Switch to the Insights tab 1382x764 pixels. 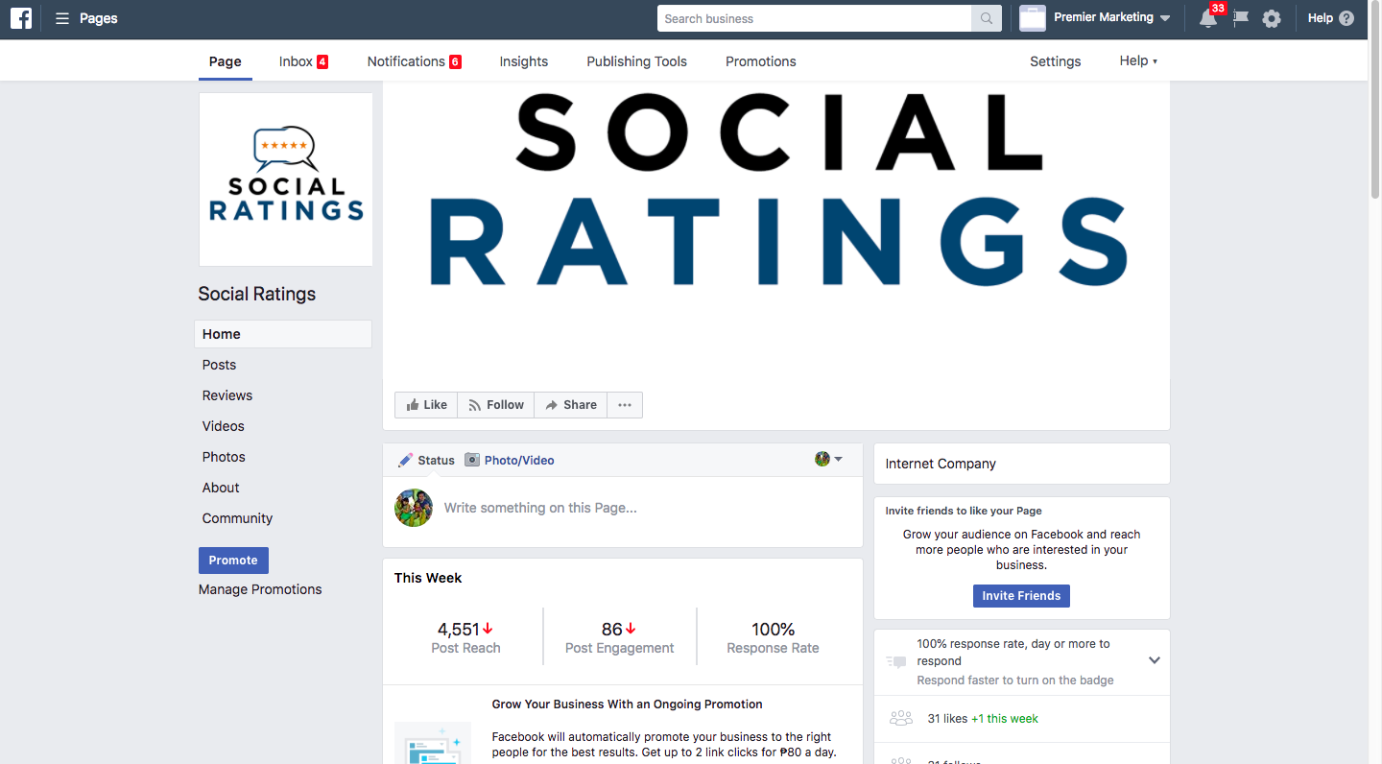click(523, 60)
